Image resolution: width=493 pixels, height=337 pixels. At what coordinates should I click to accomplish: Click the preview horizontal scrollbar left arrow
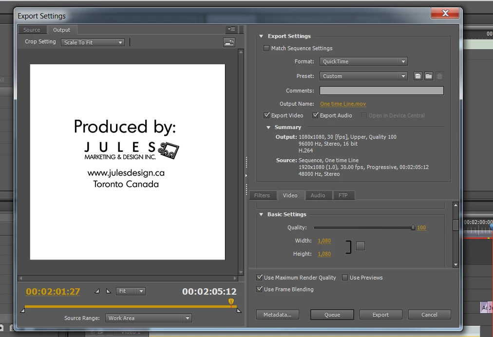point(21,278)
